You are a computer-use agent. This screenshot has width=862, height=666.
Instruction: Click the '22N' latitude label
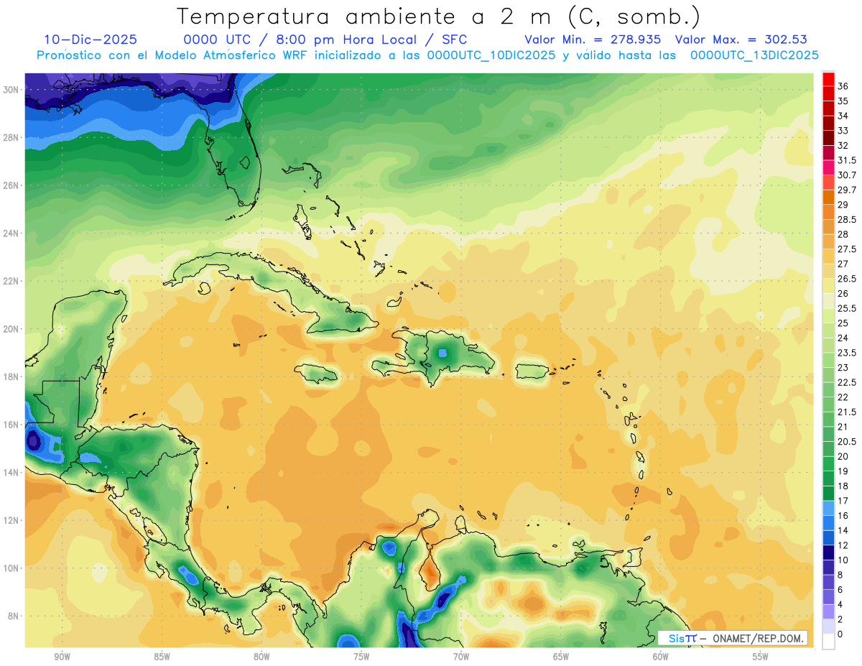click(x=11, y=281)
